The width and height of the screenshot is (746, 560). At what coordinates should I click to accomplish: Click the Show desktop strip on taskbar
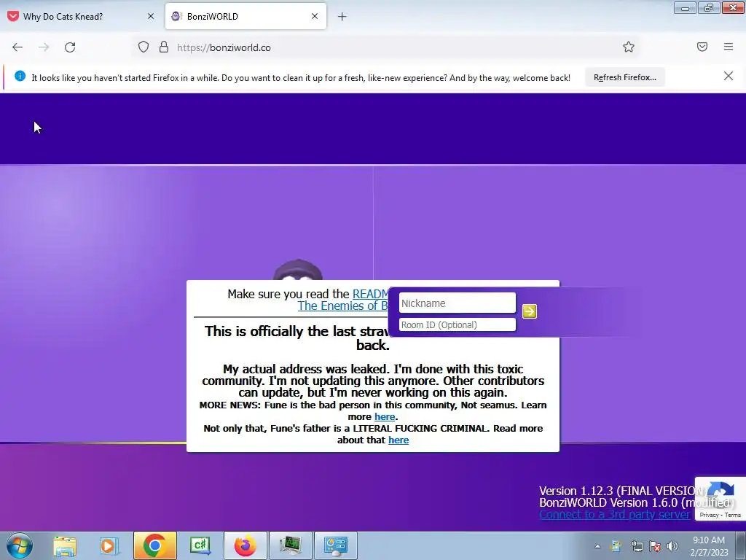tap(741, 545)
